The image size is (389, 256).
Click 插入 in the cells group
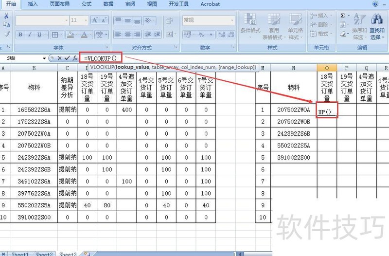[321, 16]
